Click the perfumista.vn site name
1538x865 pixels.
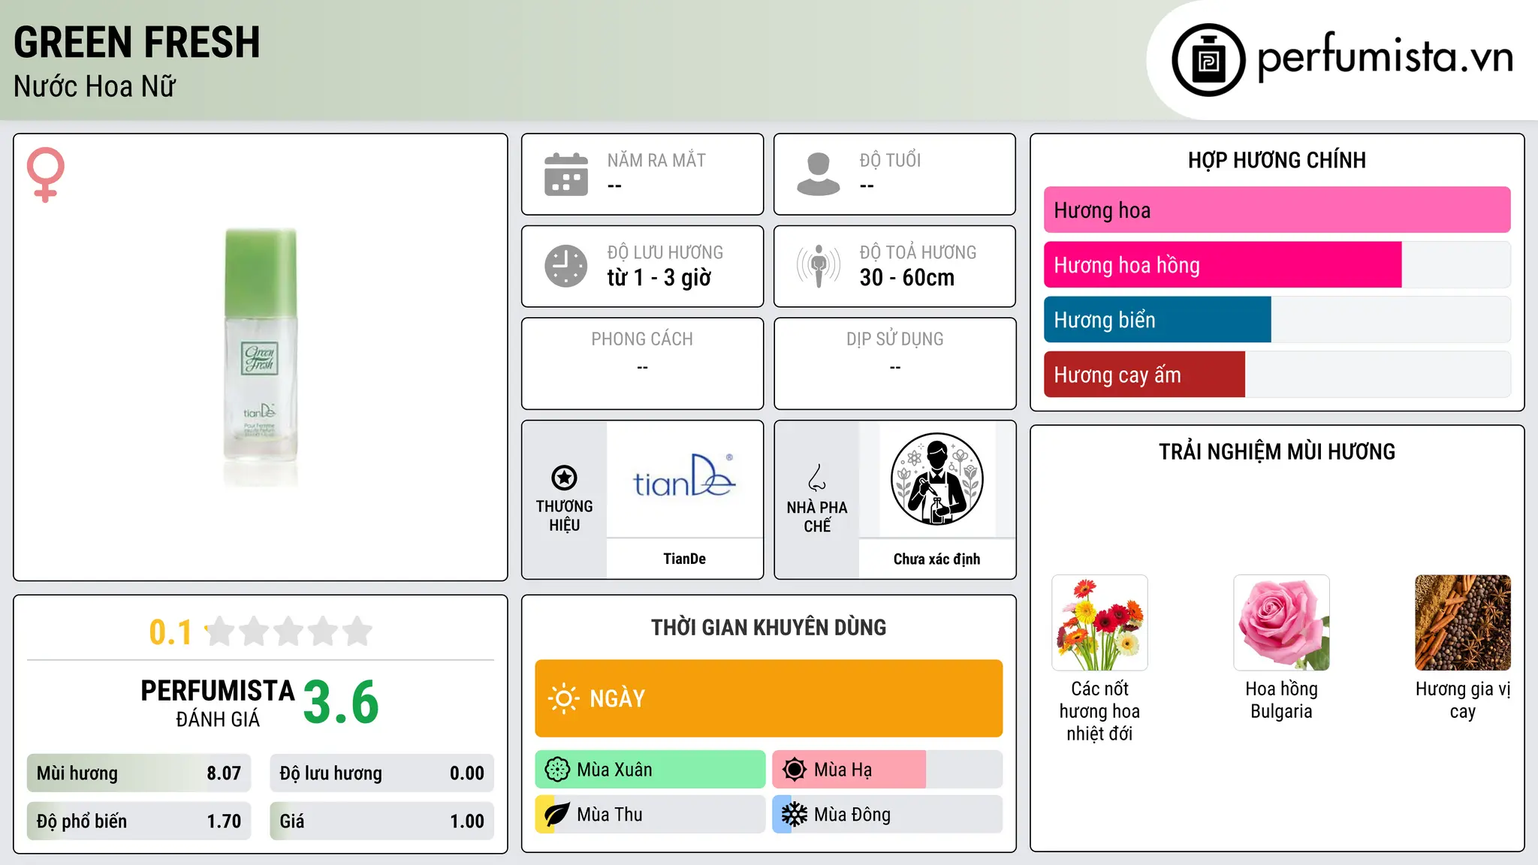[x=1386, y=57]
